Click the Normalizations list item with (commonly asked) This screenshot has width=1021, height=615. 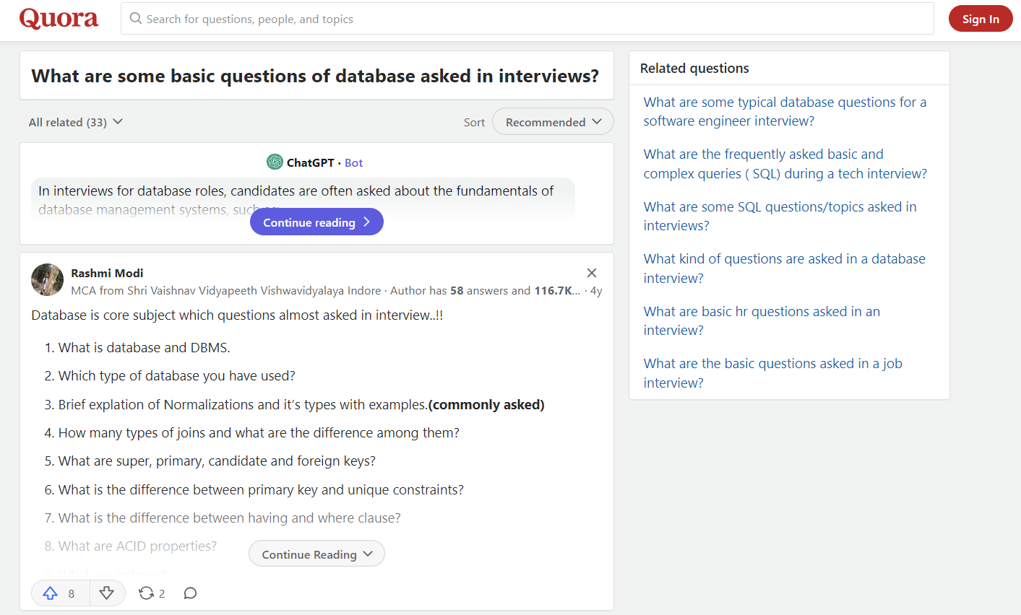pos(301,405)
